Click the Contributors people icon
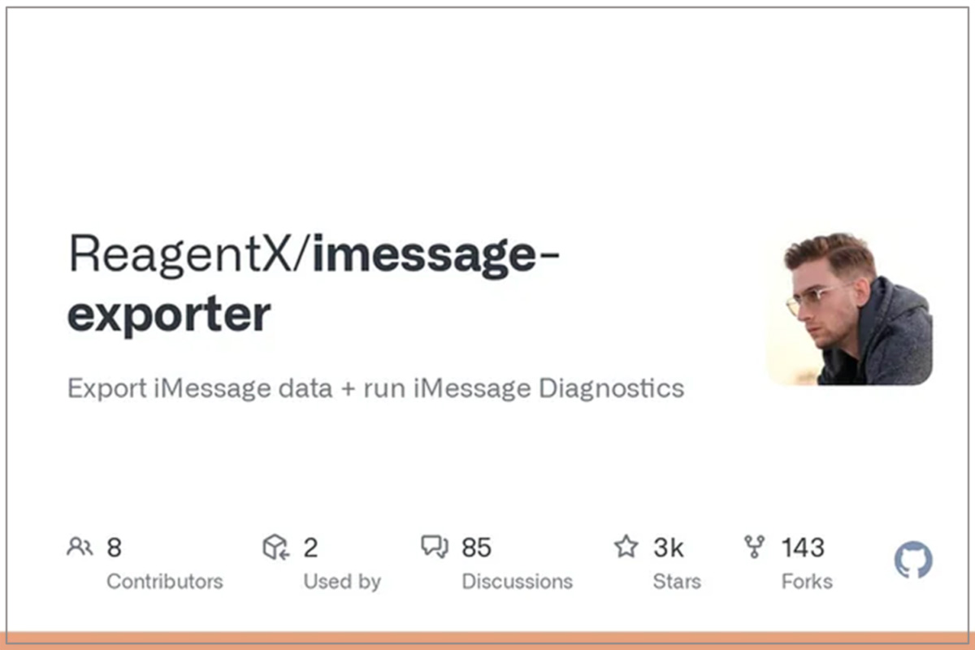The width and height of the screenshot is (975, 650). tap(80, 547)
